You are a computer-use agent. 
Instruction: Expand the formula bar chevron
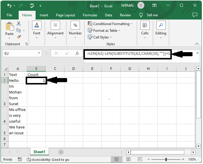coord(197,53)
